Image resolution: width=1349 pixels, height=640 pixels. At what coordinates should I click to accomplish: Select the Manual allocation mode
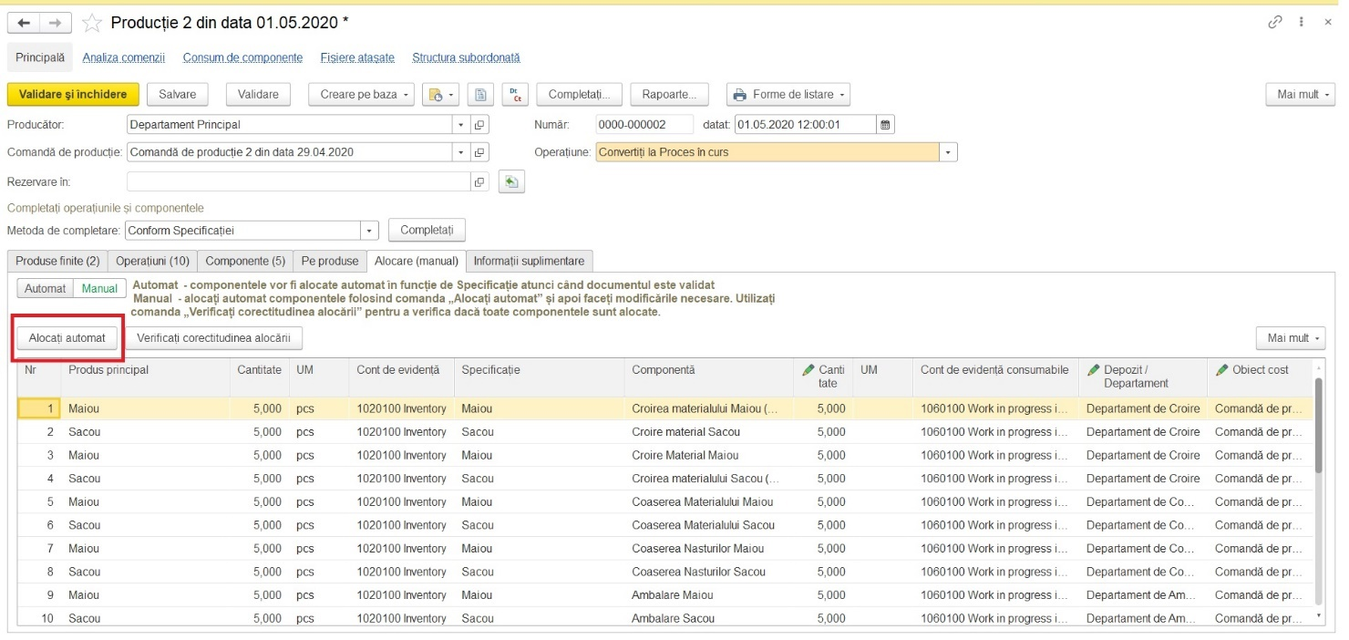(x=99, y=288)
